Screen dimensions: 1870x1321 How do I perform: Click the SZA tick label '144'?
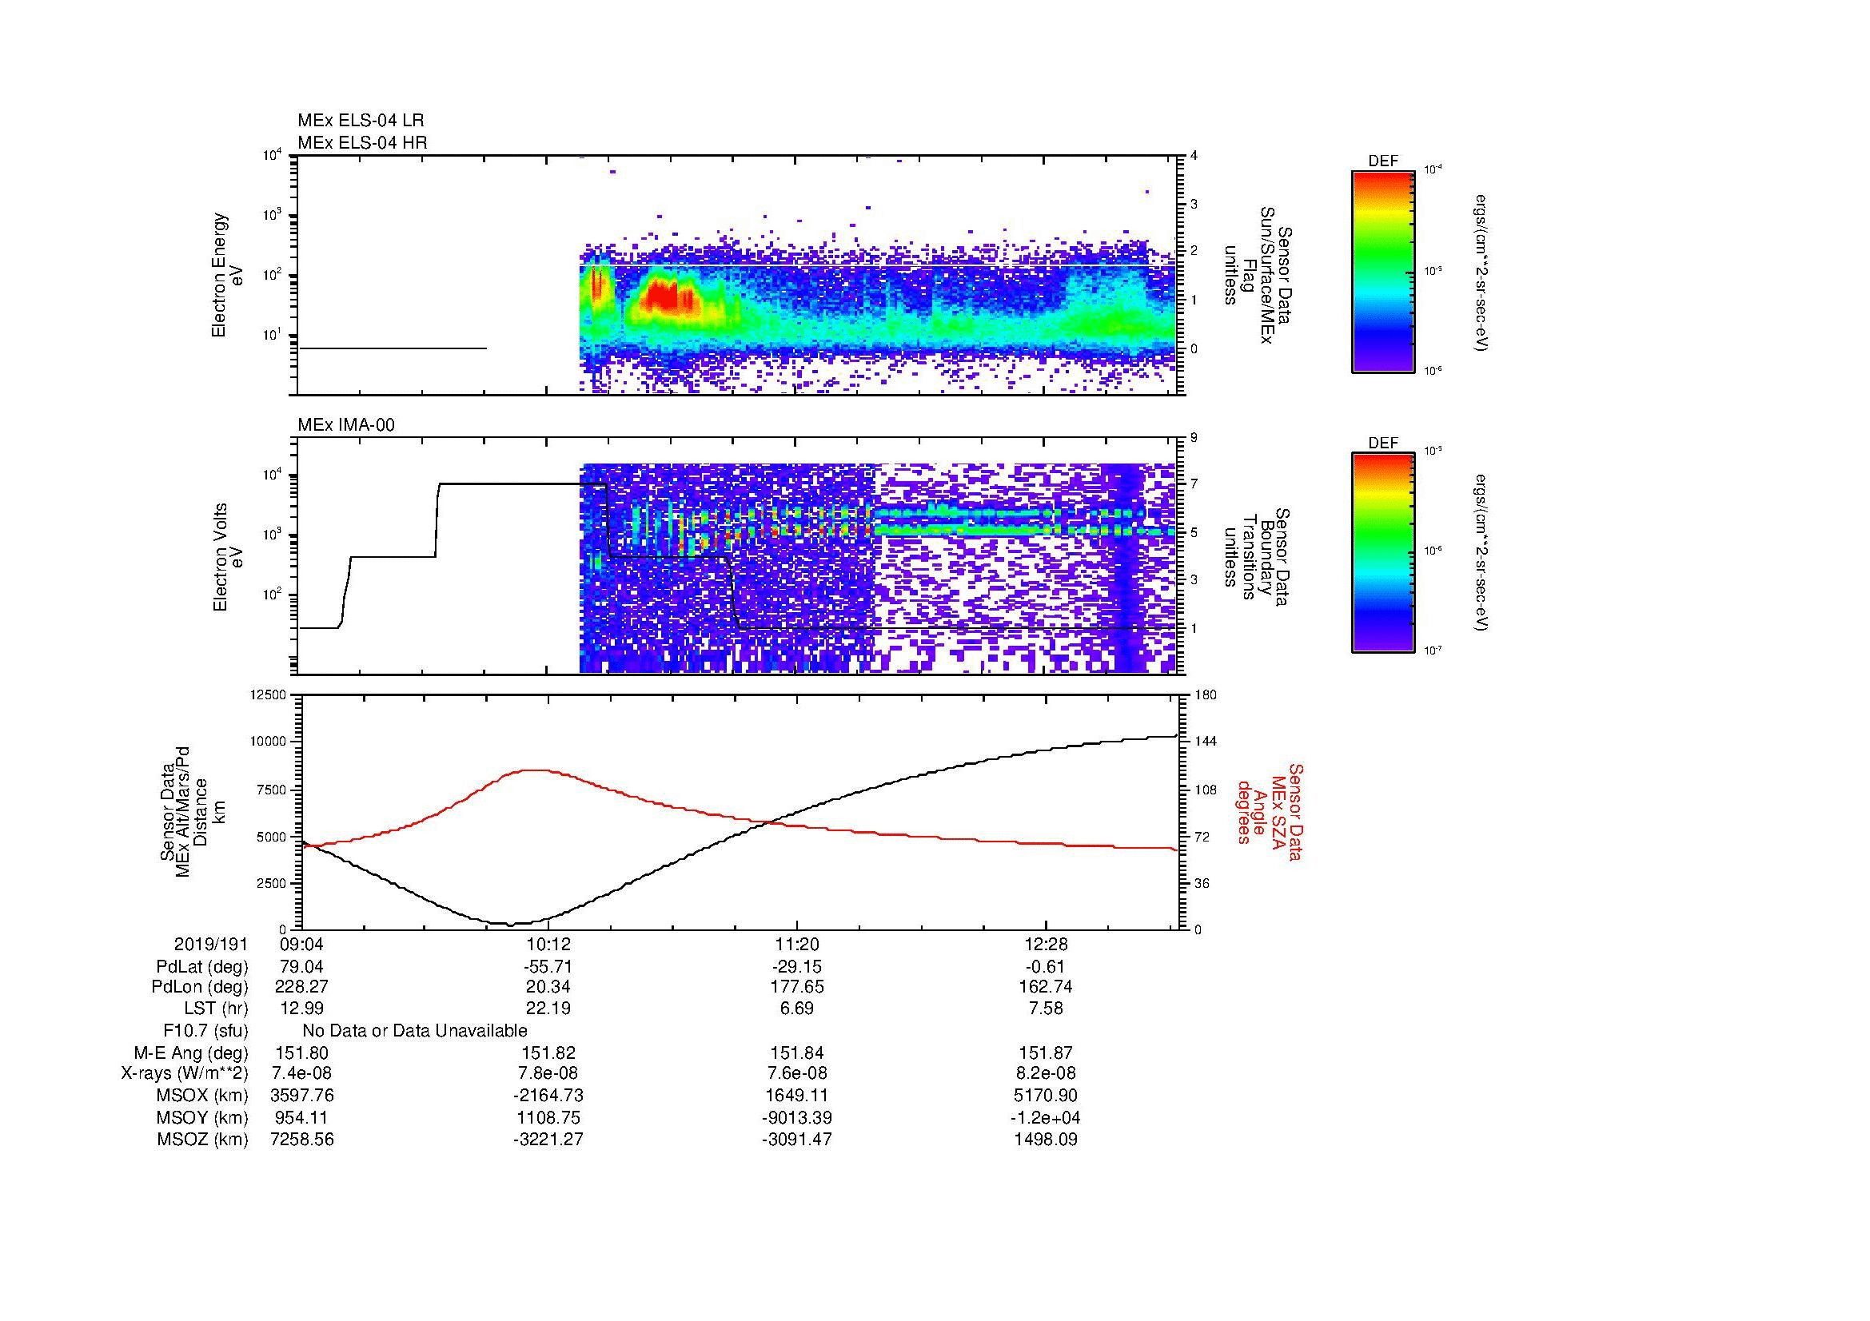[1206, 742]
